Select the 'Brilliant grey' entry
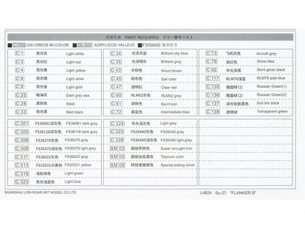Viewport: 305px width, 229px height. point(171,62)
